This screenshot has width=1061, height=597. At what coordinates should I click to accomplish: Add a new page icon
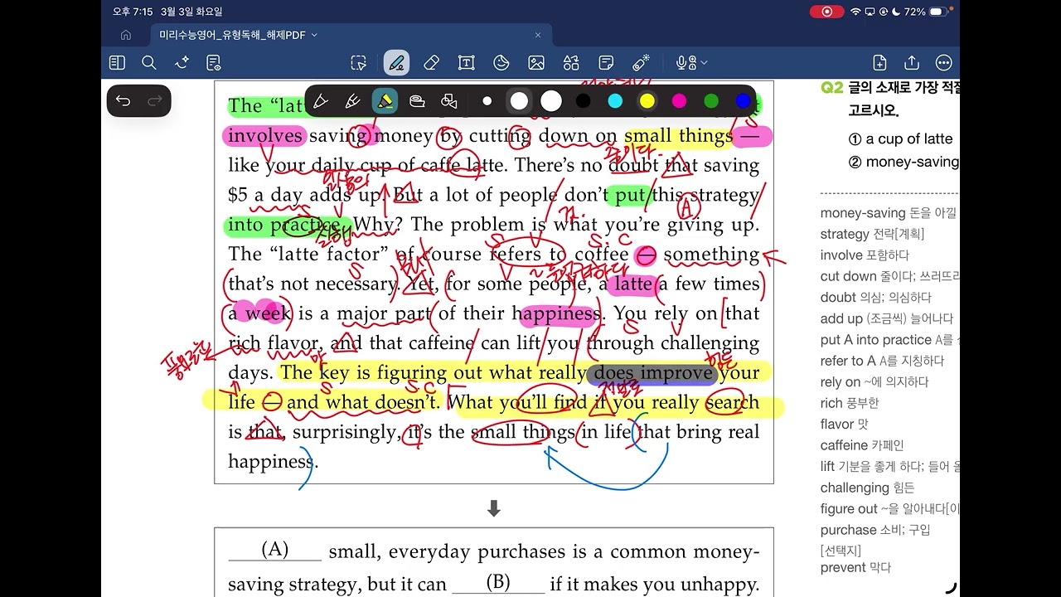879,62
